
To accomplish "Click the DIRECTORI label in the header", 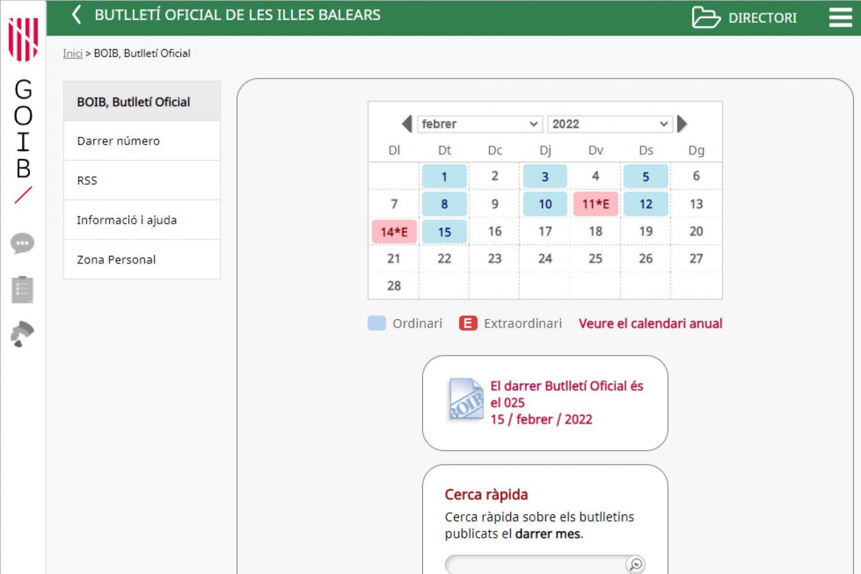I will click(x=762, y=18).
